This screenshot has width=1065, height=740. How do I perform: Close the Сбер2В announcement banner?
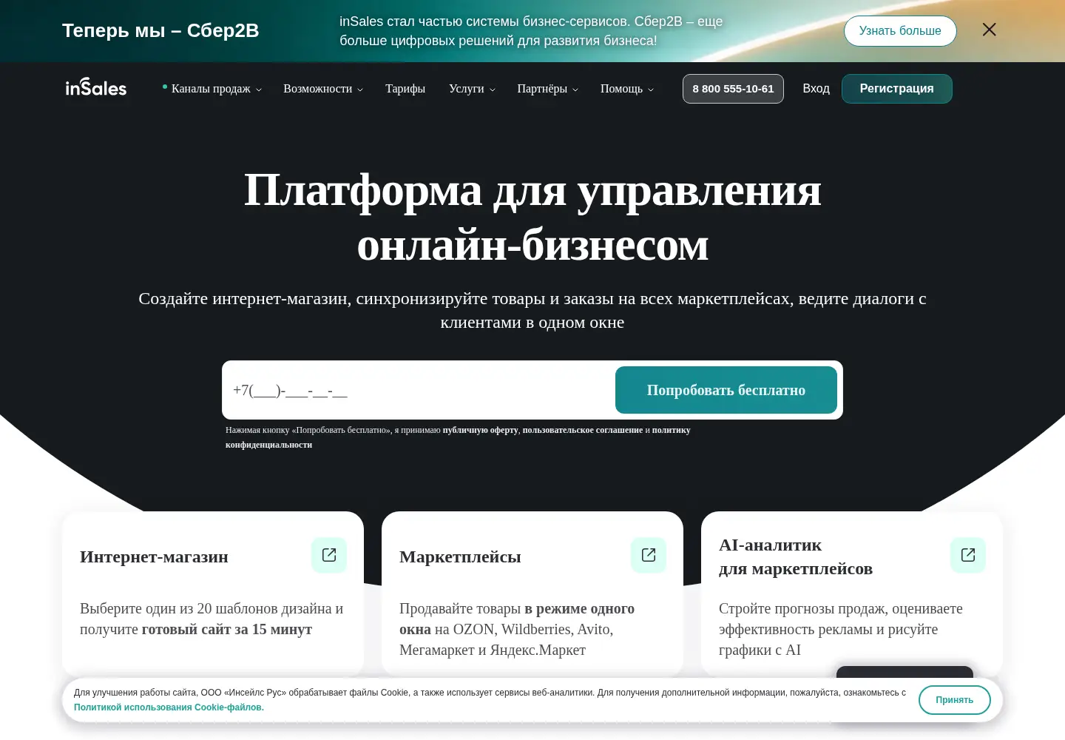click(x=989, y=30)
